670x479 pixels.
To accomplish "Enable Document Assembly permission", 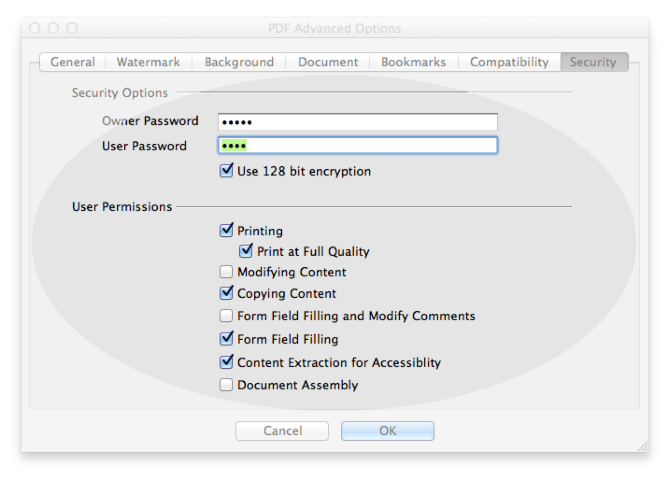I will 226,385.
